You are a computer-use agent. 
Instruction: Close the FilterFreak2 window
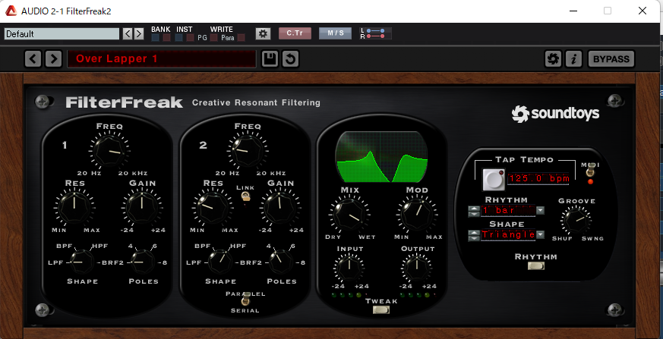[642, 11]
